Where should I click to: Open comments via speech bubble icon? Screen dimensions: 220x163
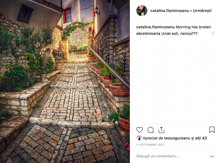point(151,130)
